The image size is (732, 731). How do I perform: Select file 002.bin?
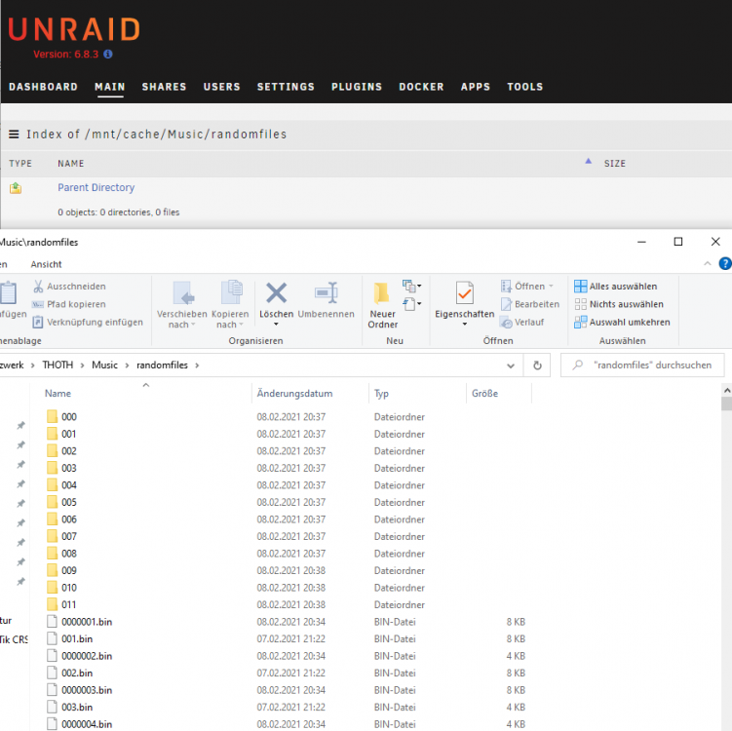click(77, 673)
